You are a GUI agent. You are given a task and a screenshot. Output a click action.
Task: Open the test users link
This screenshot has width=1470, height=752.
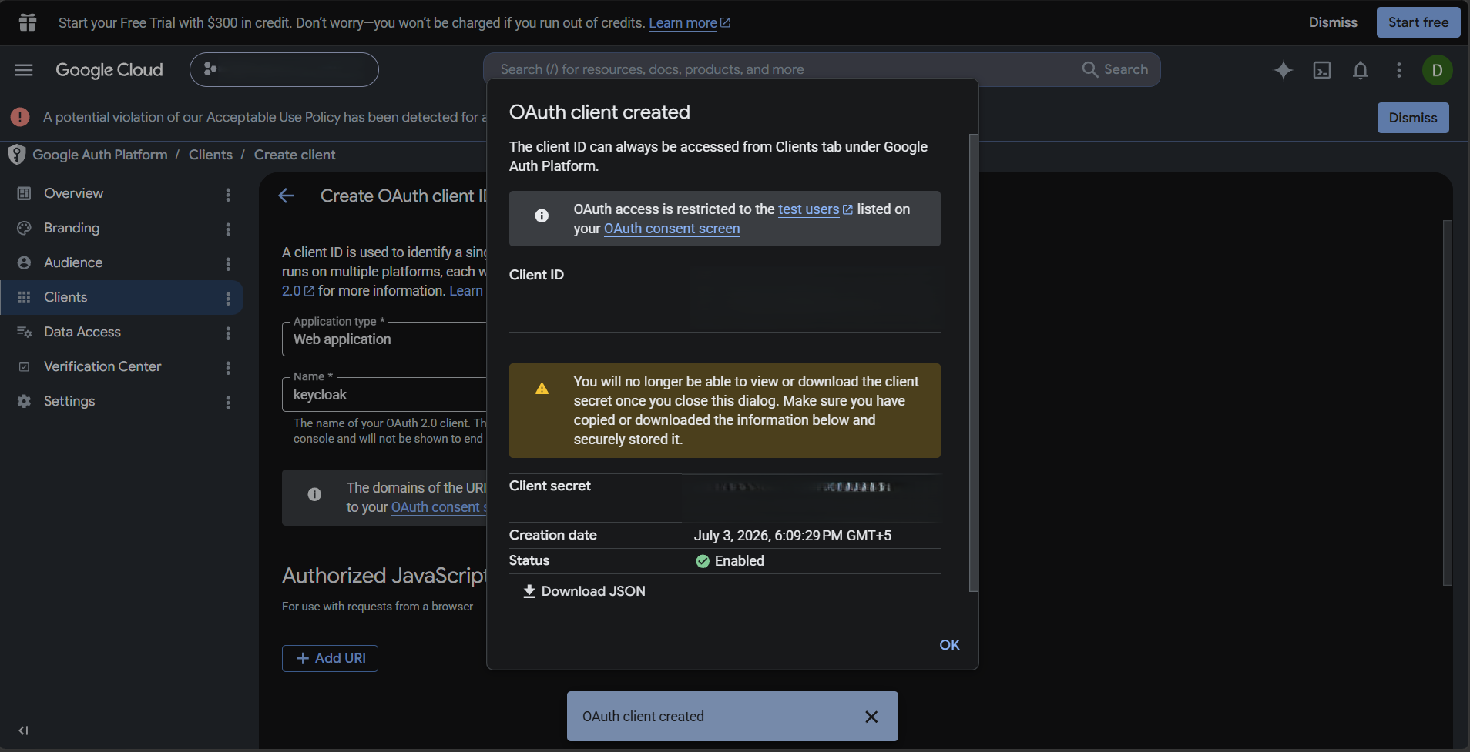click(x=815, y=209)
